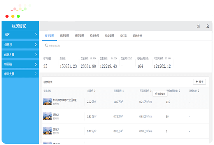This screenshot has height=145, width=214.
Task: Click the contract count 115 cell
Action: point(168,102)
